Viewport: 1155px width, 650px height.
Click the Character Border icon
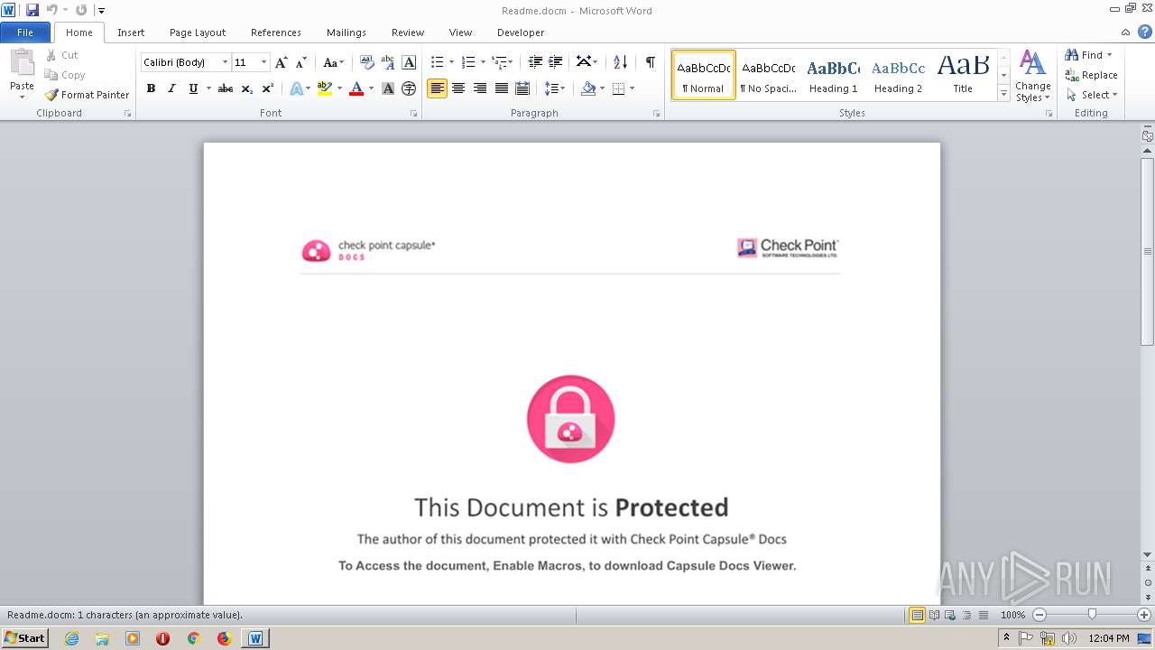click(x=409, y=62)
